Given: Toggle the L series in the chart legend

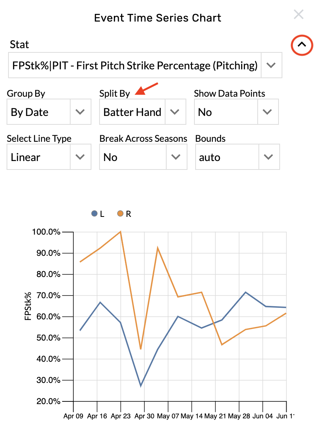Looking at the screenshot, I should coord(99,213).
